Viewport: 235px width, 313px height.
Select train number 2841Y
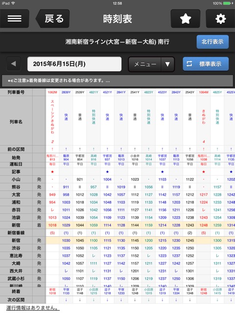tap(121, 92)
